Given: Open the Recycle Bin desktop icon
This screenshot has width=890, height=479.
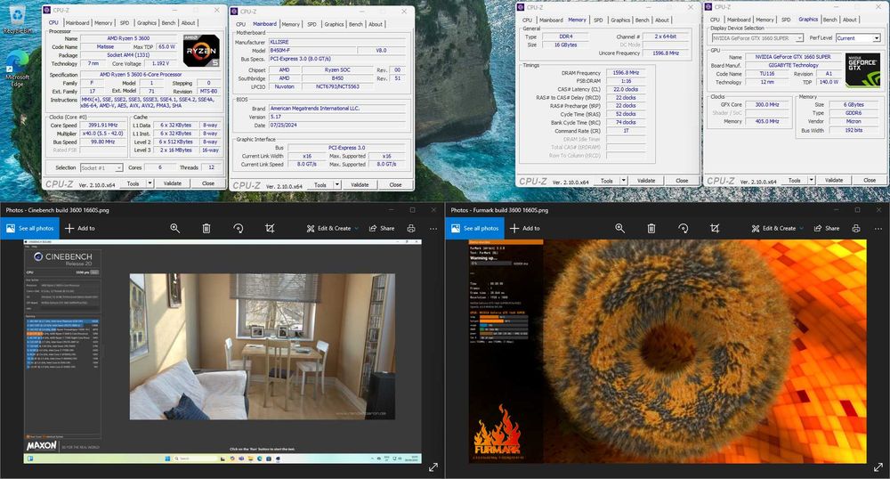Looking at the screenshot, I should [18, 20].
